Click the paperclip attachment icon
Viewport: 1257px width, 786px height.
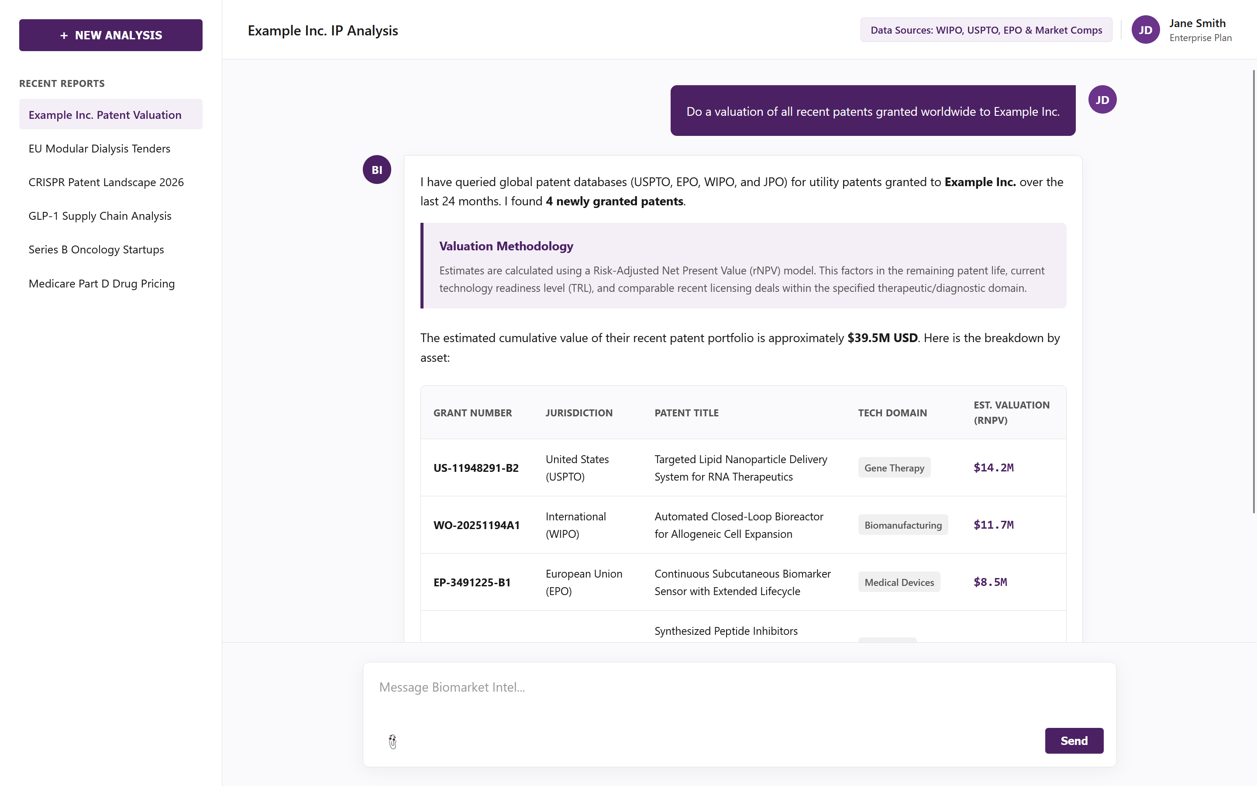393,741
